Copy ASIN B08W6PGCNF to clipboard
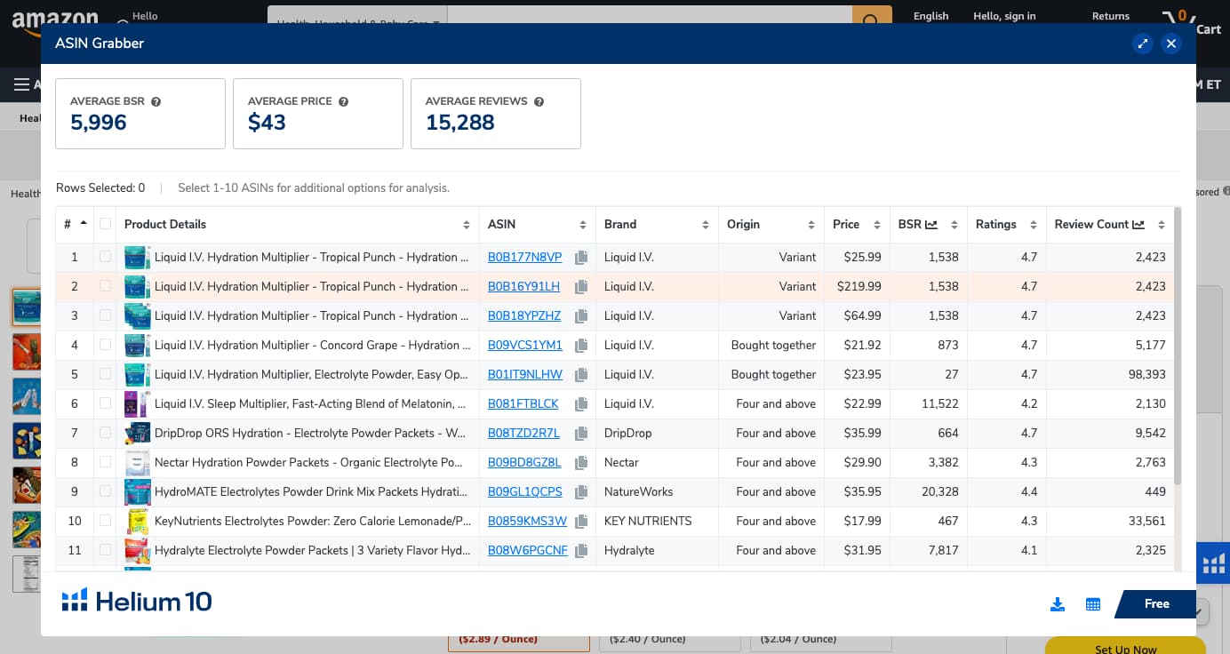The image size is (1230, 654). 581,551
